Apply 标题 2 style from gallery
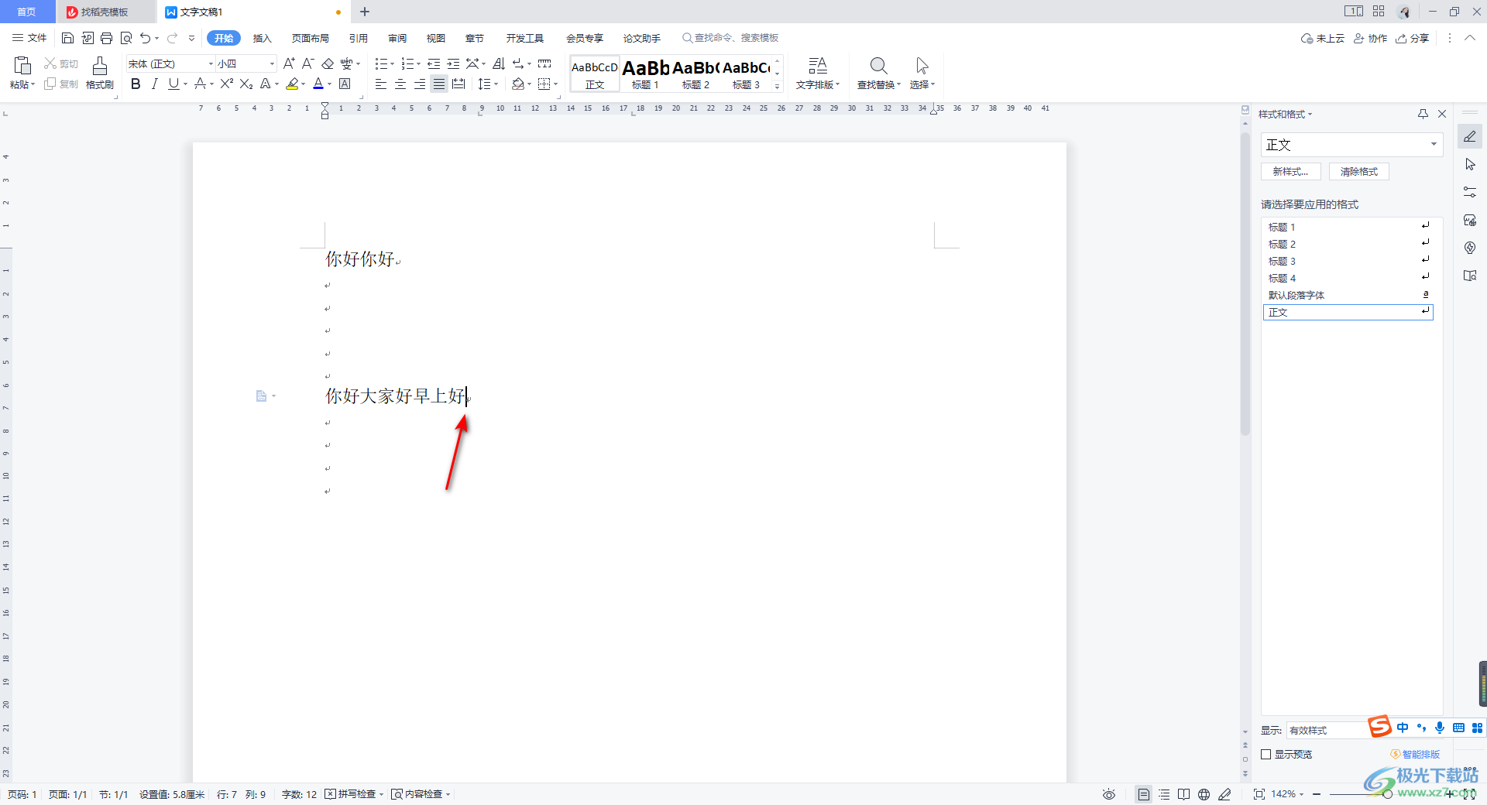 pyautogui.click(x=695, y=74)
